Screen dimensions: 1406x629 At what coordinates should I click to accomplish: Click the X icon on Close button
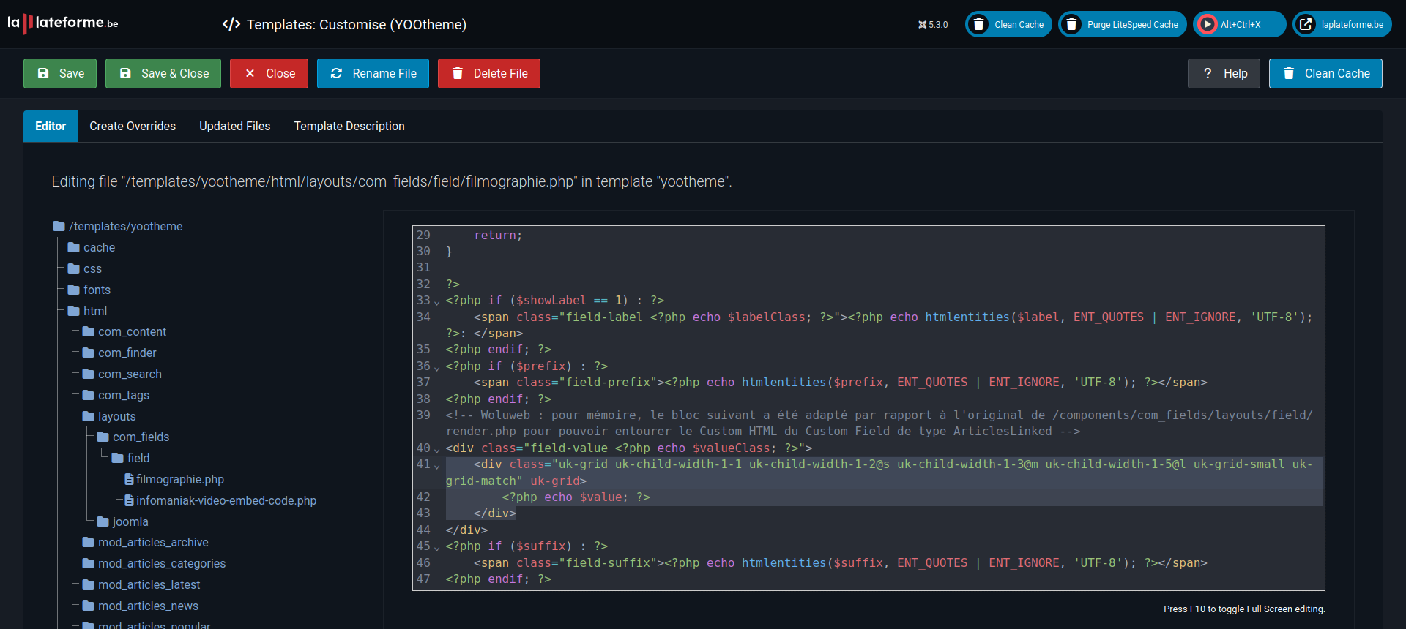pyautogui.click(x=250, y=73)
